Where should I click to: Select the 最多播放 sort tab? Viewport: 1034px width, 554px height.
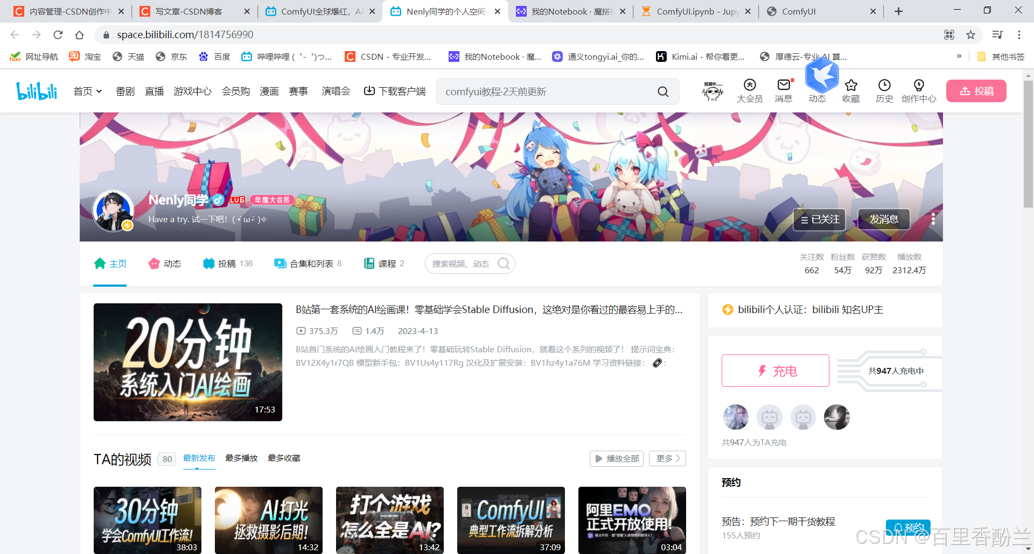241,458
